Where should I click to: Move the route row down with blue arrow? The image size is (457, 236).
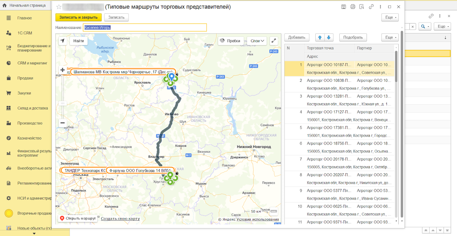click(329, 37)
